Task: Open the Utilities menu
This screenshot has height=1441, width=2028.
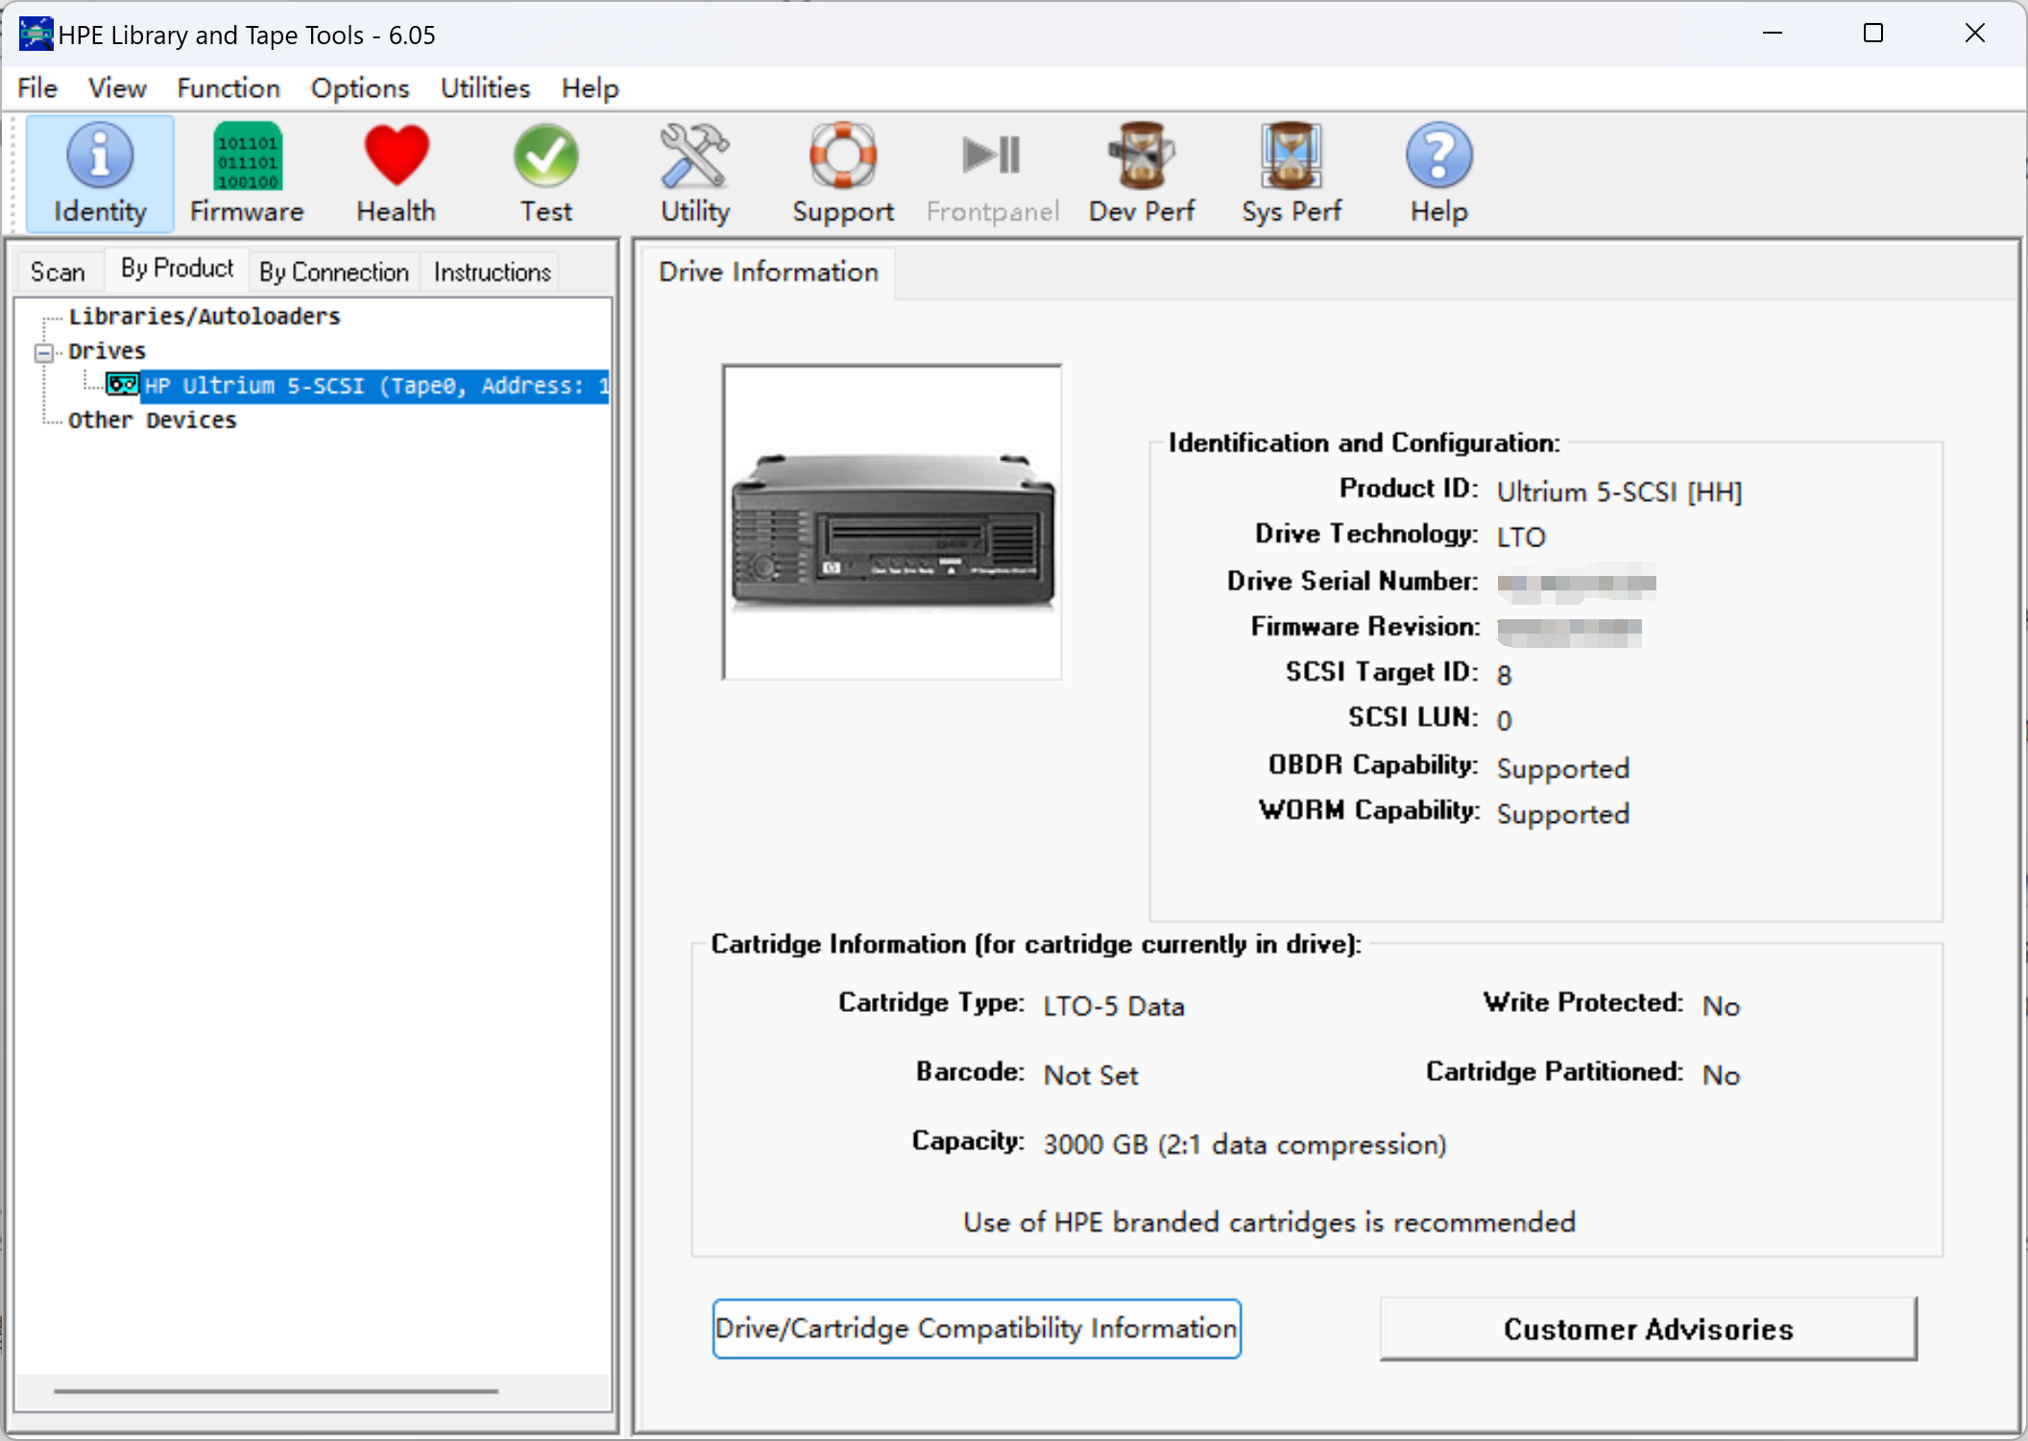Action: click(x=485, y=88)
